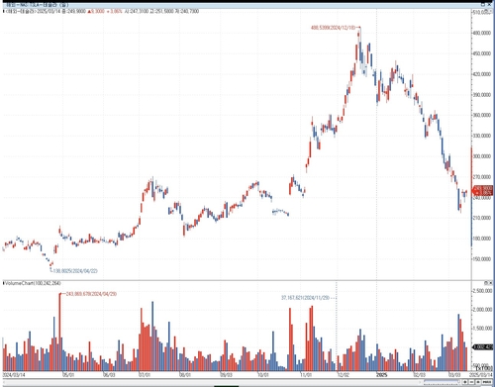The width and height of the screenshot is (495, 387).
Task: Click the horizontal chart scrollbar thumb
Action: click(442, 381)
